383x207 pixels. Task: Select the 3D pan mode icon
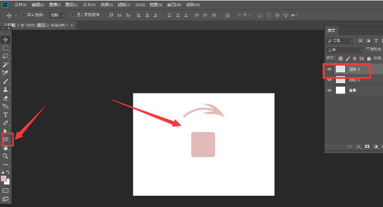[277, 15]
